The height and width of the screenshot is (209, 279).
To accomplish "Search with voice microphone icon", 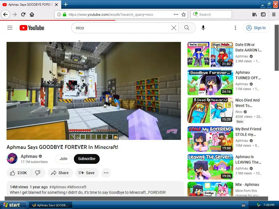I will click(203, 28).
